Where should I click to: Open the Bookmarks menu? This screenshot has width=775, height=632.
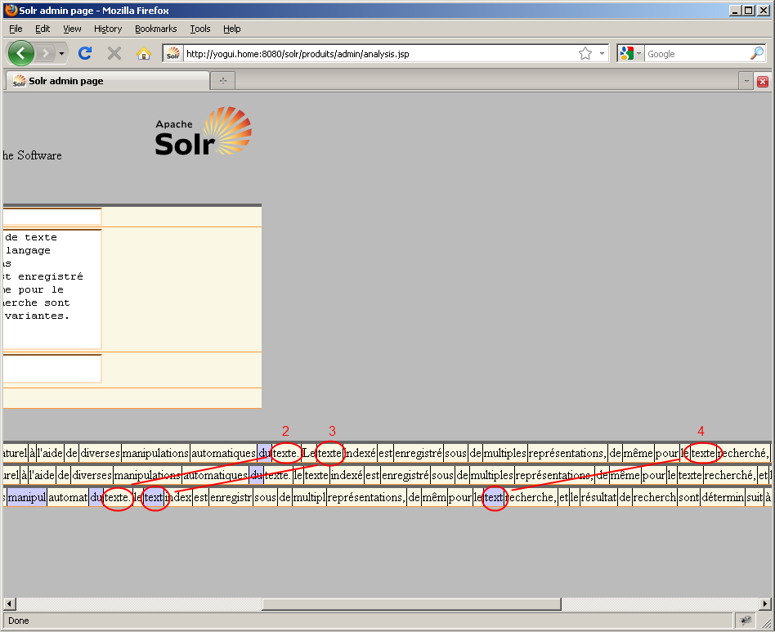(x=155, y=29)
